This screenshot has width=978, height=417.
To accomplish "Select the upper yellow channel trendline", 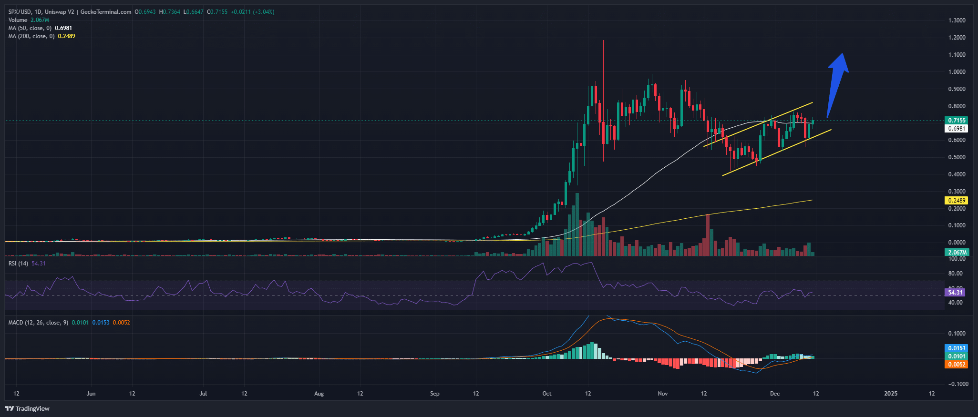I will pos(758,124).
